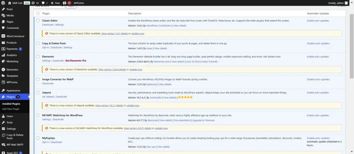
Task: Click Get Elementor Pro link
Action: (x=76, y=61)
